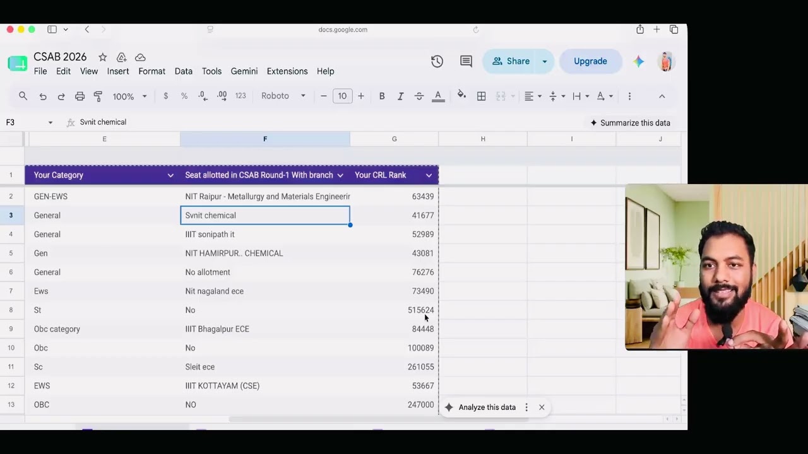808x454 pixels.
Task: Open Your Category filter dropdown
Action: point(170,175)
